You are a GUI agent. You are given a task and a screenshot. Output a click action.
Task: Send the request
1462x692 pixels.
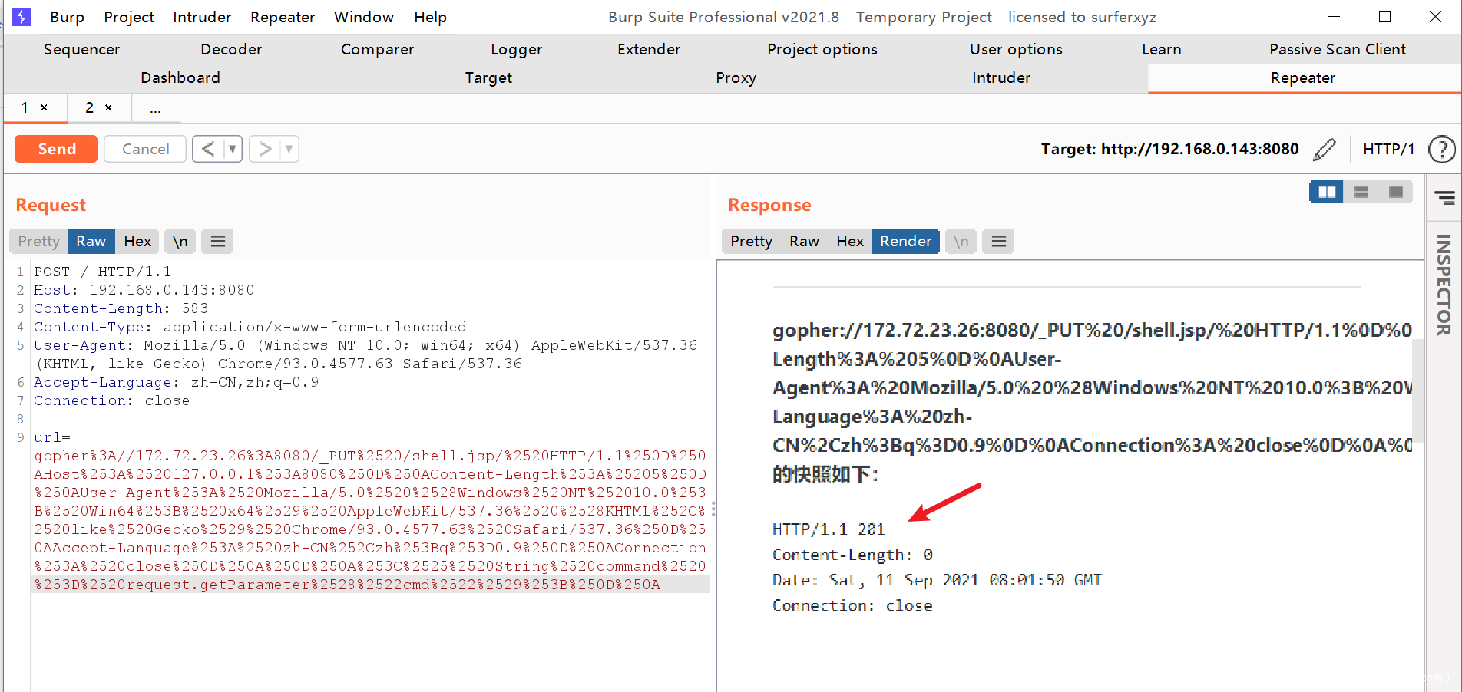point(56,149)
